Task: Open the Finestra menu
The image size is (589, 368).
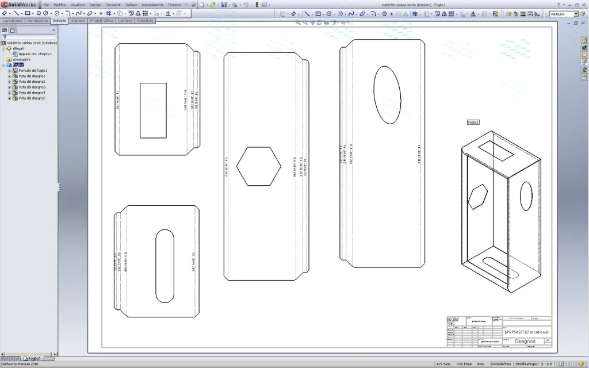Action: (x=174, y=5)
